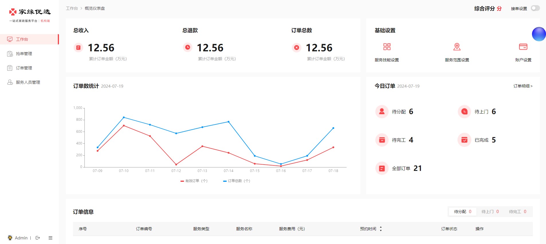Click the 已完成 calendar check icon
This screenshot has height=244, width=546.
tap(464, 140)
